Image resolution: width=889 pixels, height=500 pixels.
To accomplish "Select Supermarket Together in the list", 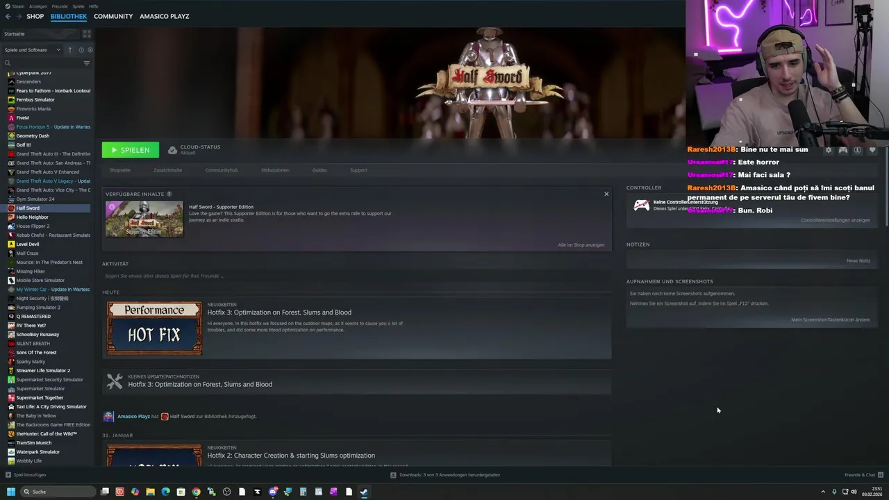I will pyautogui.click(x=48, y=398).
